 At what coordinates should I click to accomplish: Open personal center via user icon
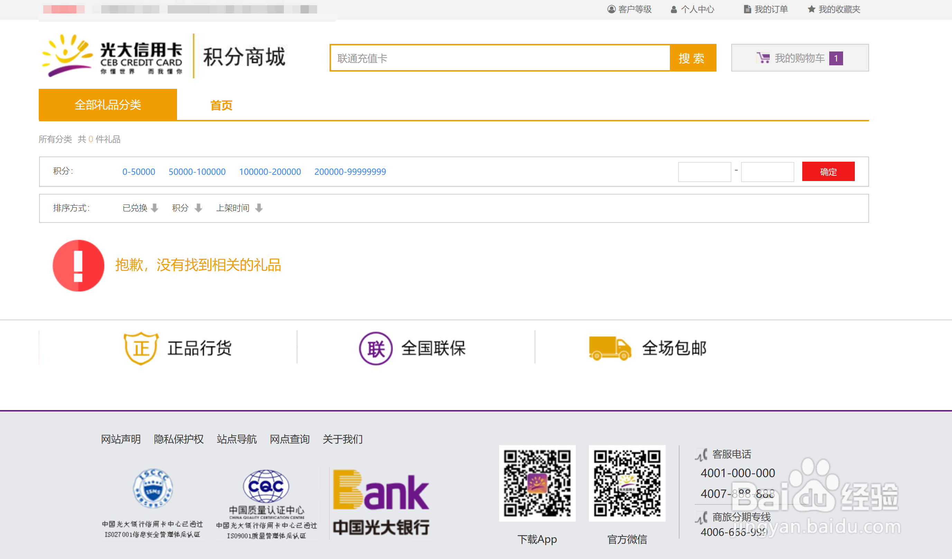[x=674, y=9]
